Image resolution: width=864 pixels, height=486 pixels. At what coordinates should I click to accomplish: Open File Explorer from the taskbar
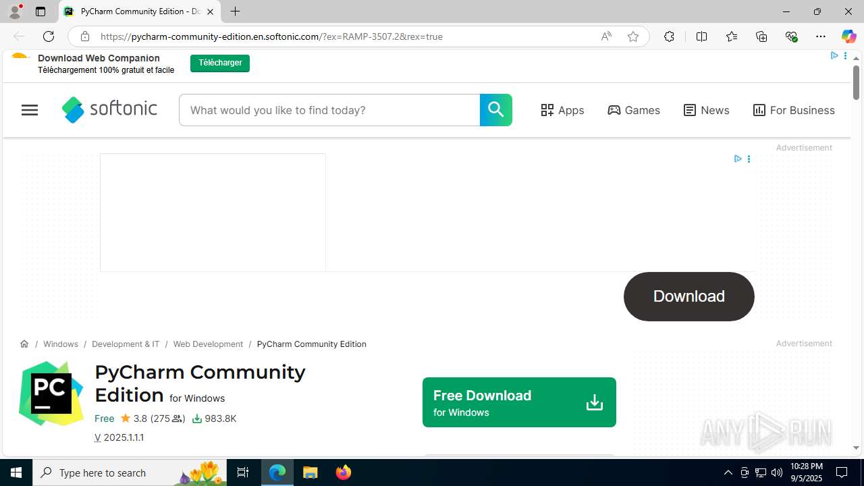click(x=310, y=473)
